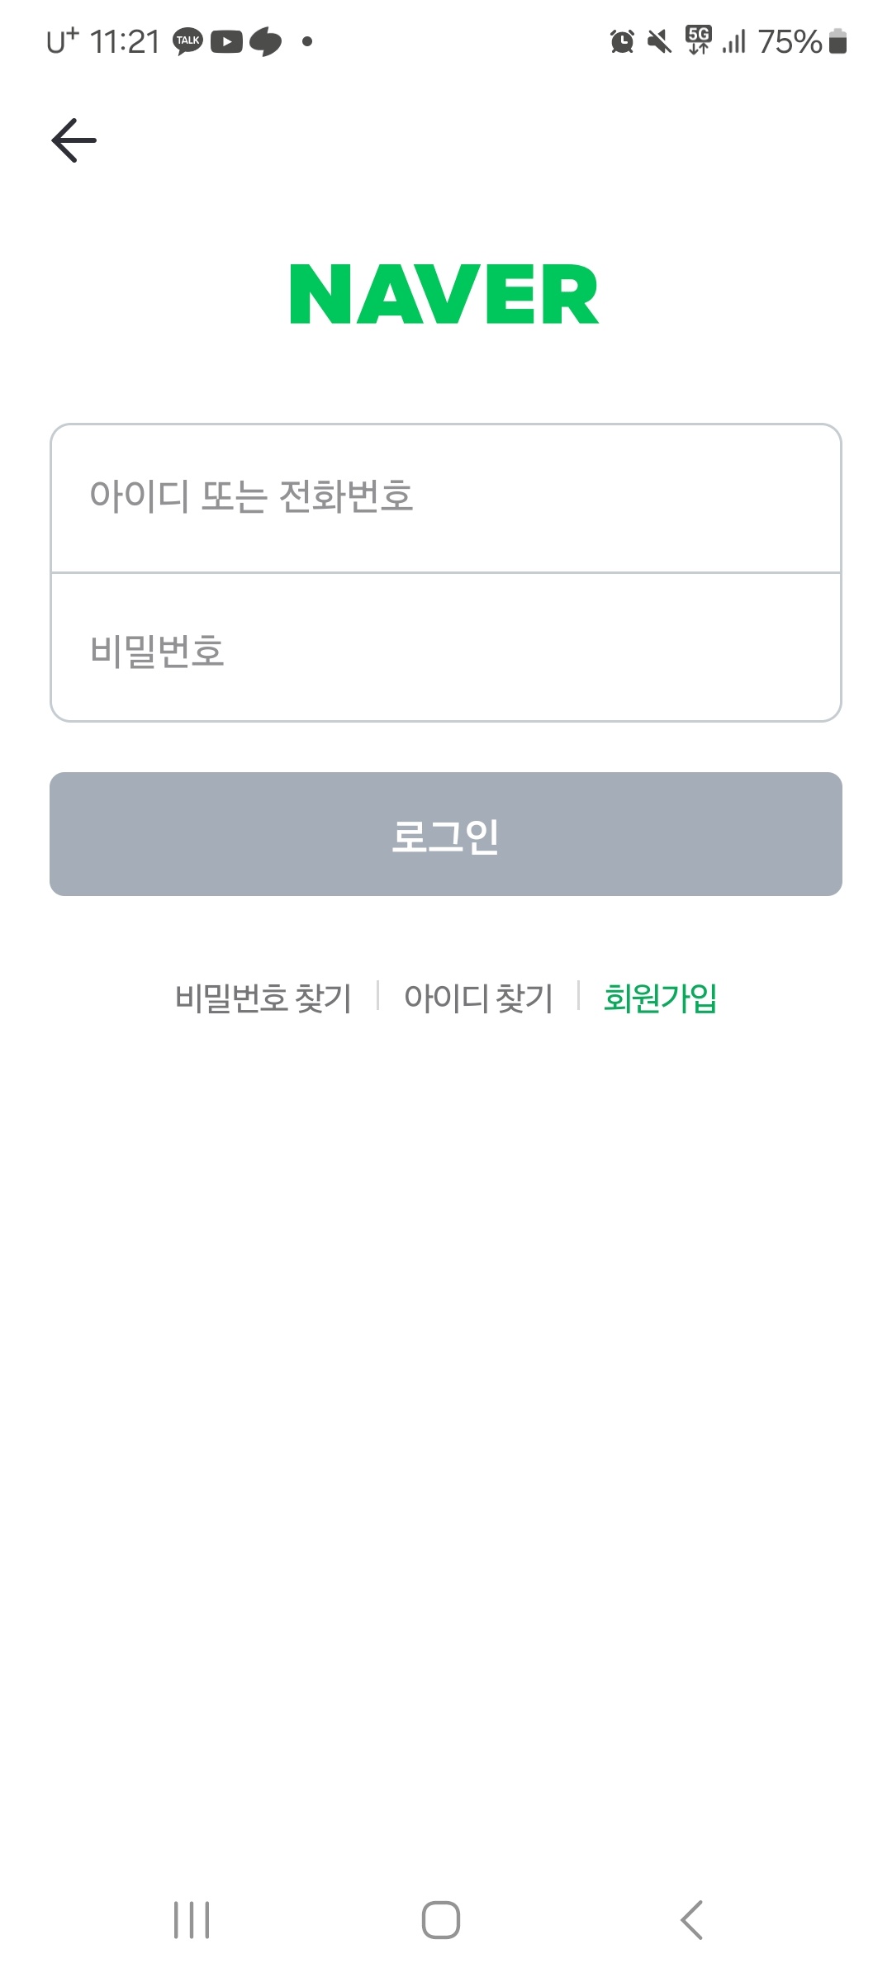This screenshot has width=892, height=1982.
Task: Open the 비밀번호 찾기 link
Action: tap(263, 998)
